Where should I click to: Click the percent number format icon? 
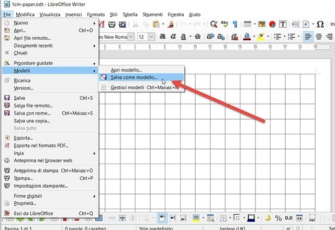[x=278, y=218]
